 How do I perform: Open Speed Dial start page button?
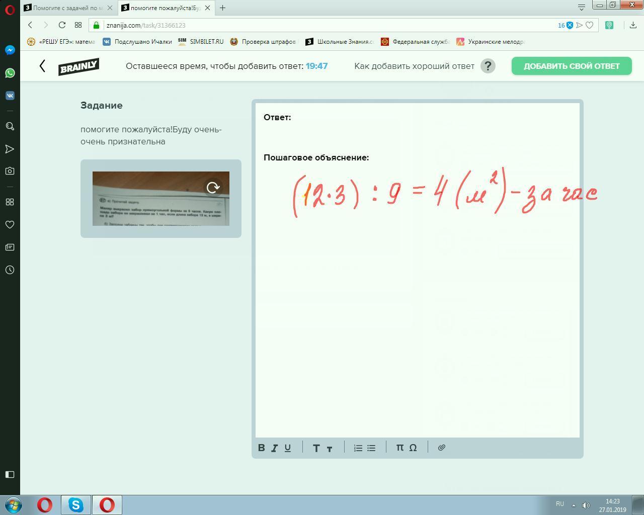(x=78, y=25)
